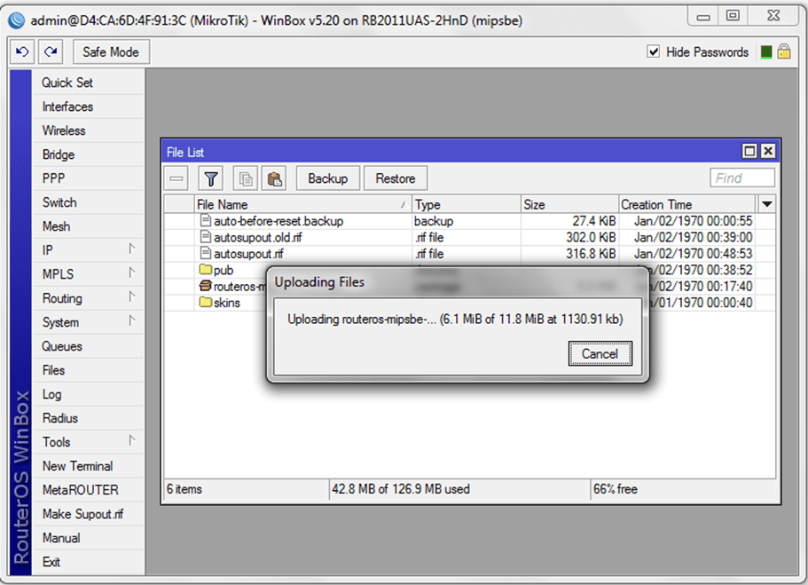Click the Redo arrow icon
The image size is (808, 585).
pyautogui.click(x=51, y=51)
